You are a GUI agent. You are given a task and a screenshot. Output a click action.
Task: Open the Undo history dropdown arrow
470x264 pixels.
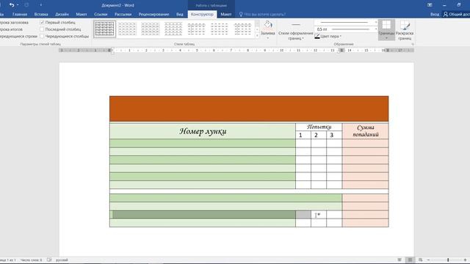18,5
